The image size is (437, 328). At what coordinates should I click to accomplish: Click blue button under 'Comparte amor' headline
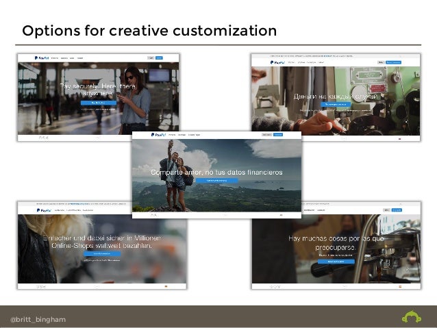(217, 181)
